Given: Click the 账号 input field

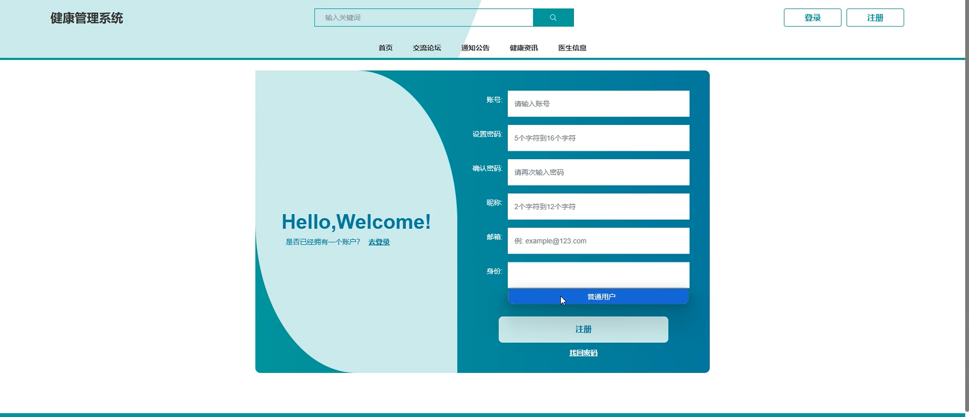Looking at the screenshot, I should point(598,104).
